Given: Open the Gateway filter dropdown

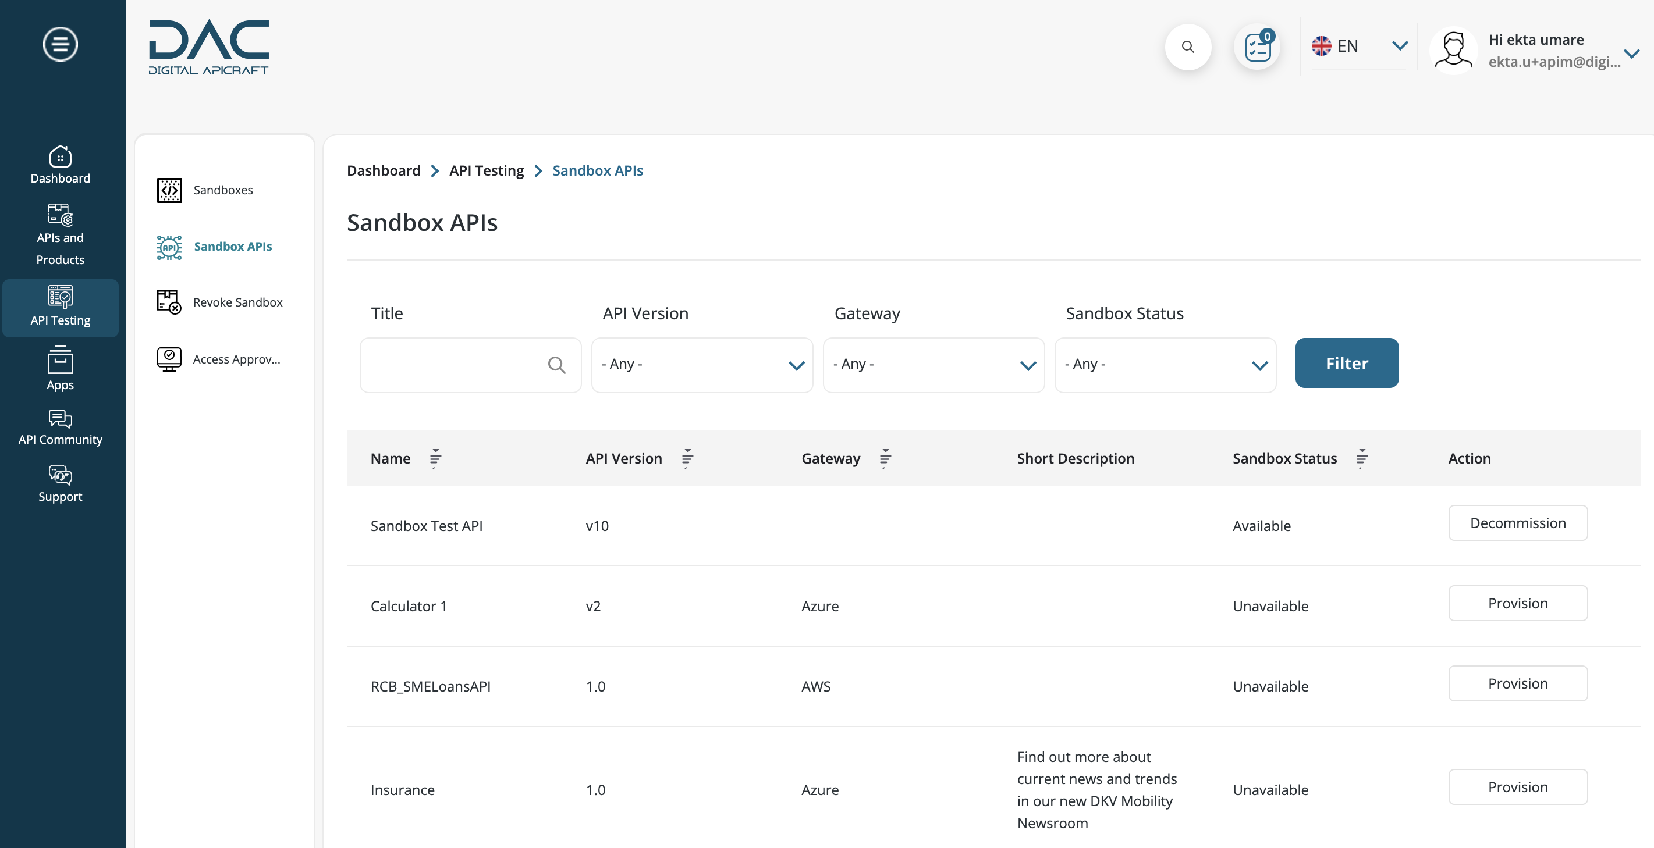Looking at the screenshot, I should pyautogui.click(x=934, y=365).
